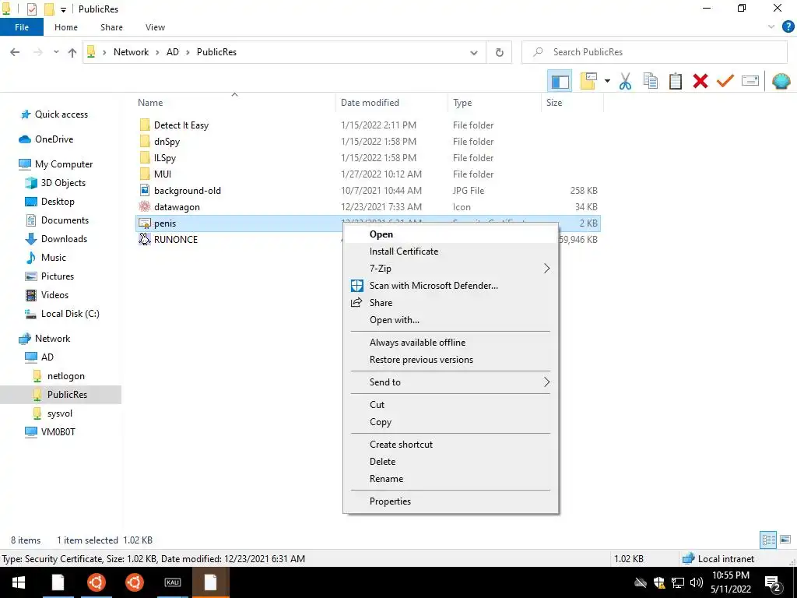Open the notification center with badge 2
This screenshot has width=797, height=598.
click(x=773, y=582)
